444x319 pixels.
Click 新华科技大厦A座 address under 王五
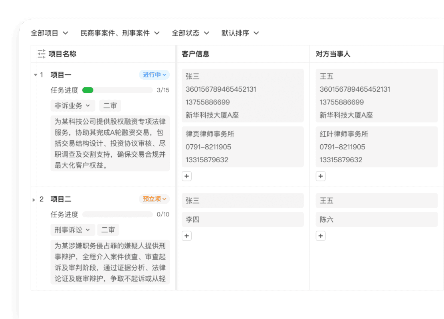click(x=346, y=115)
